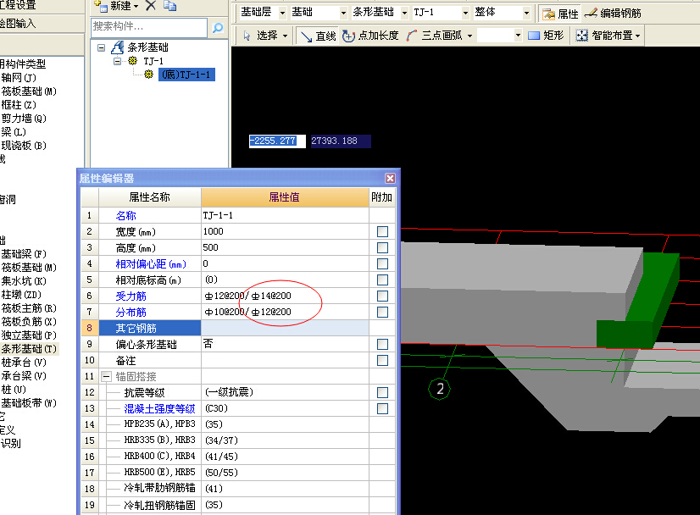Open the 选择 tool dropdown arrow

pos(285,36)
